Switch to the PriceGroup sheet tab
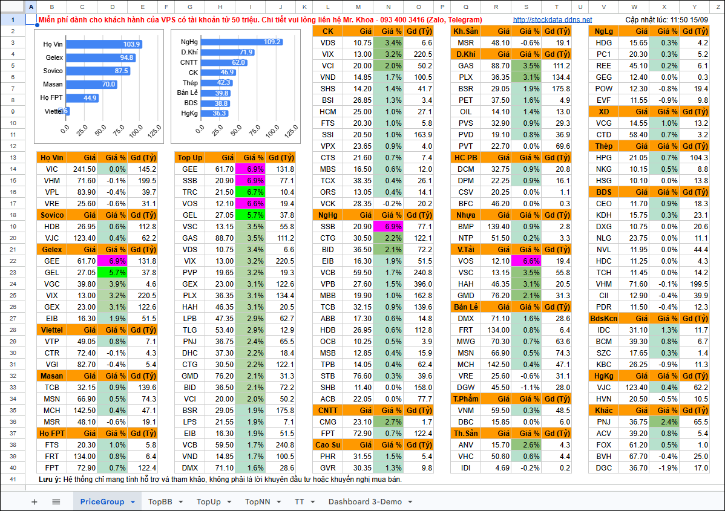Screen dimensions: 725x511 coord(102,502)
